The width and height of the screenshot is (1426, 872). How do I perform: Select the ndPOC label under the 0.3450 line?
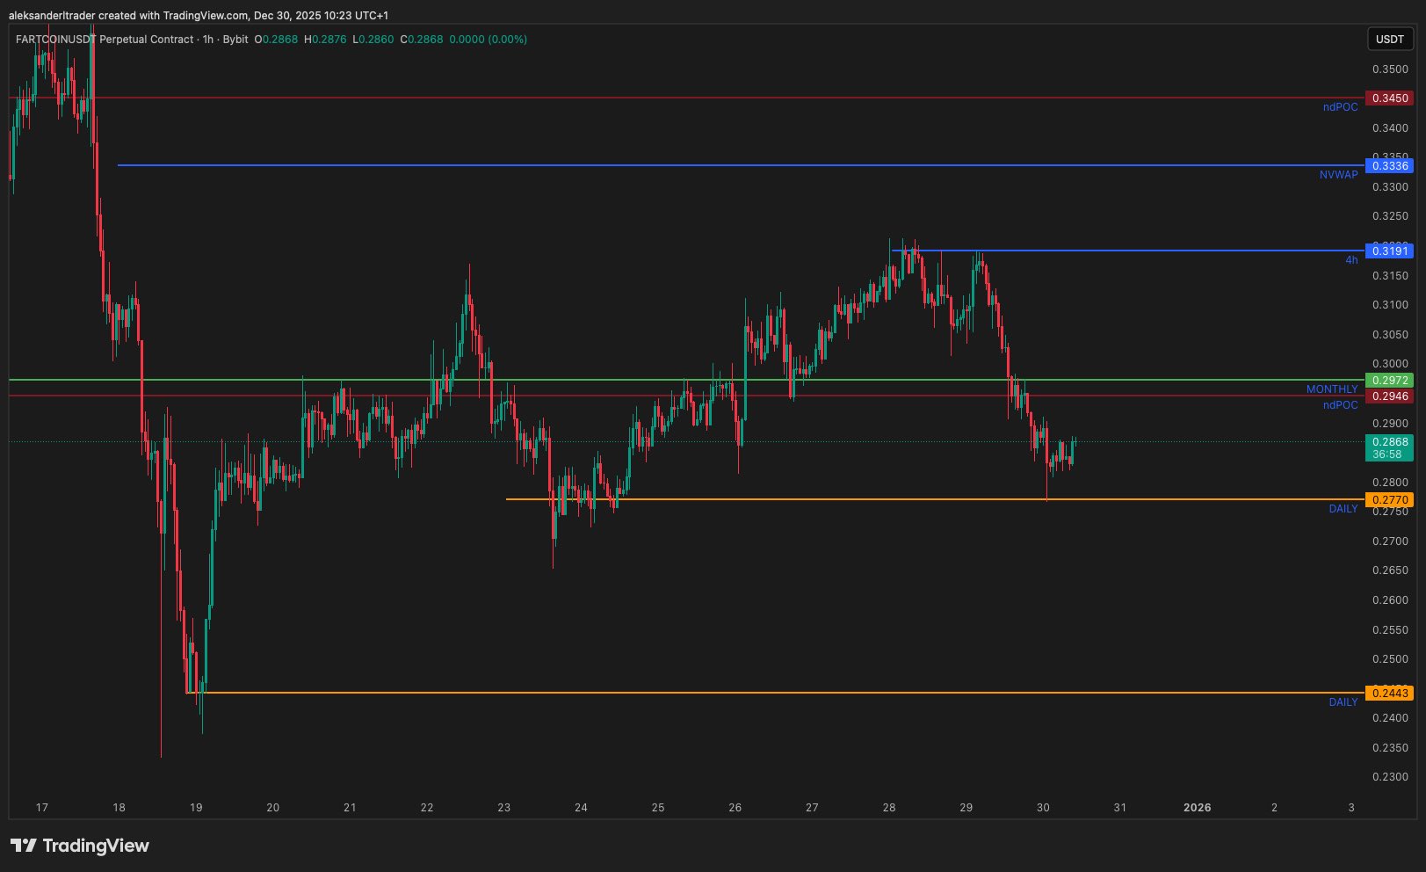1340,107
